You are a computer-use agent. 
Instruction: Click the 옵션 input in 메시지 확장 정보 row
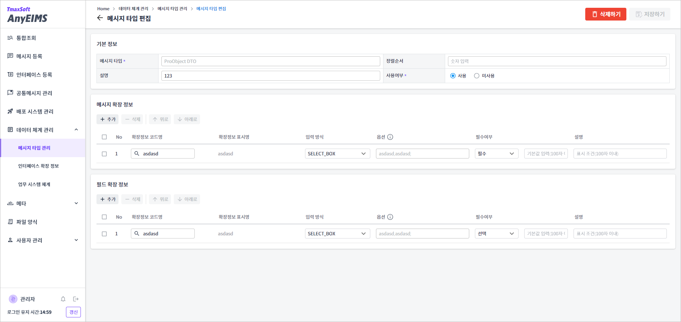[422, 154]
